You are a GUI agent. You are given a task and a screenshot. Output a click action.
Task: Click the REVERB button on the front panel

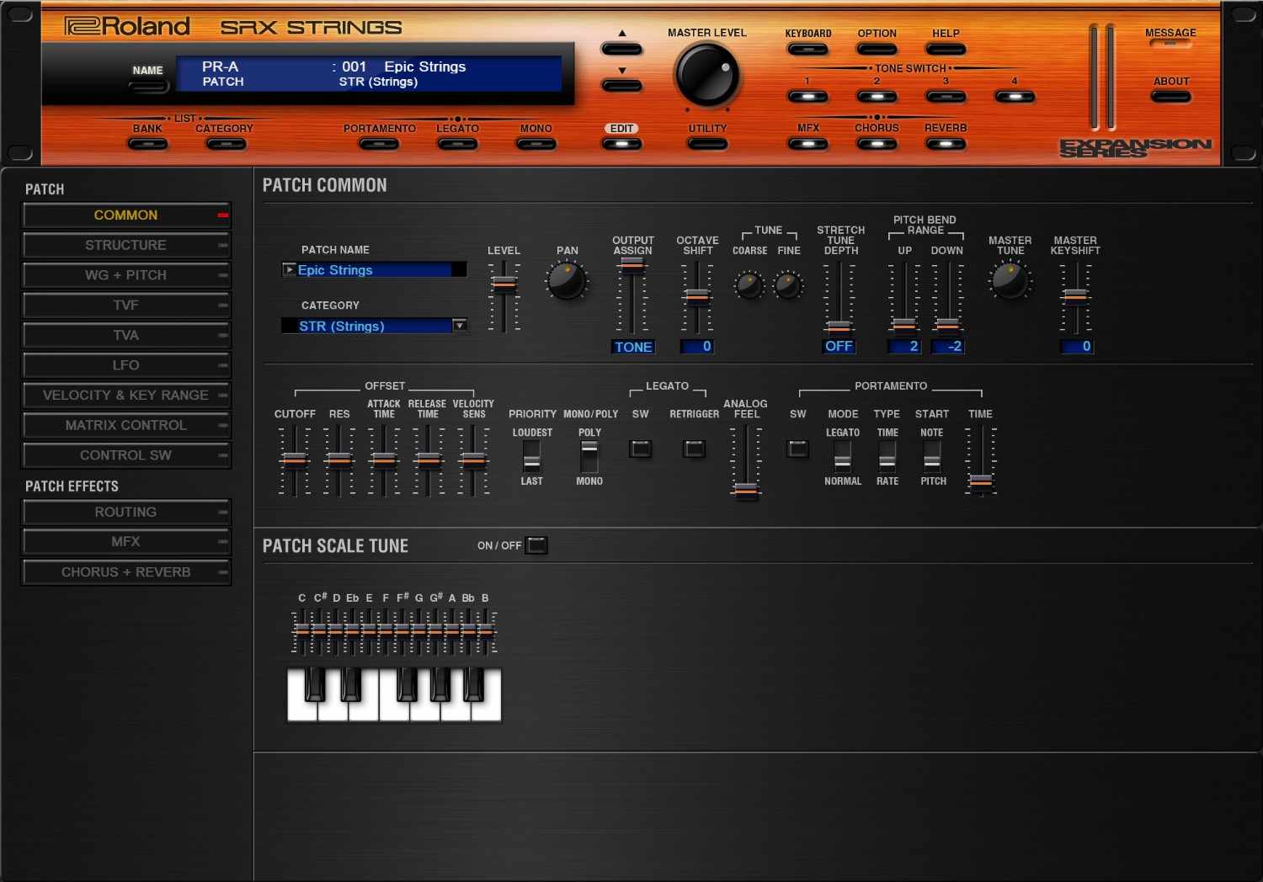click(x=945, y=143)
